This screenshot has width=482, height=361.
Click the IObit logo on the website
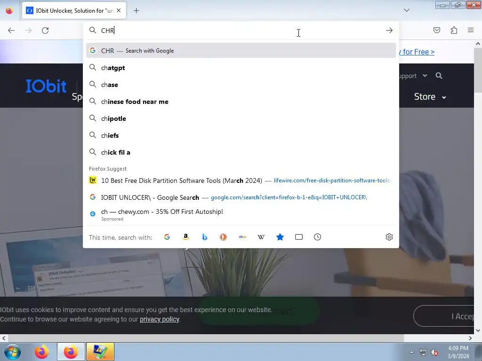coord(46,86)
